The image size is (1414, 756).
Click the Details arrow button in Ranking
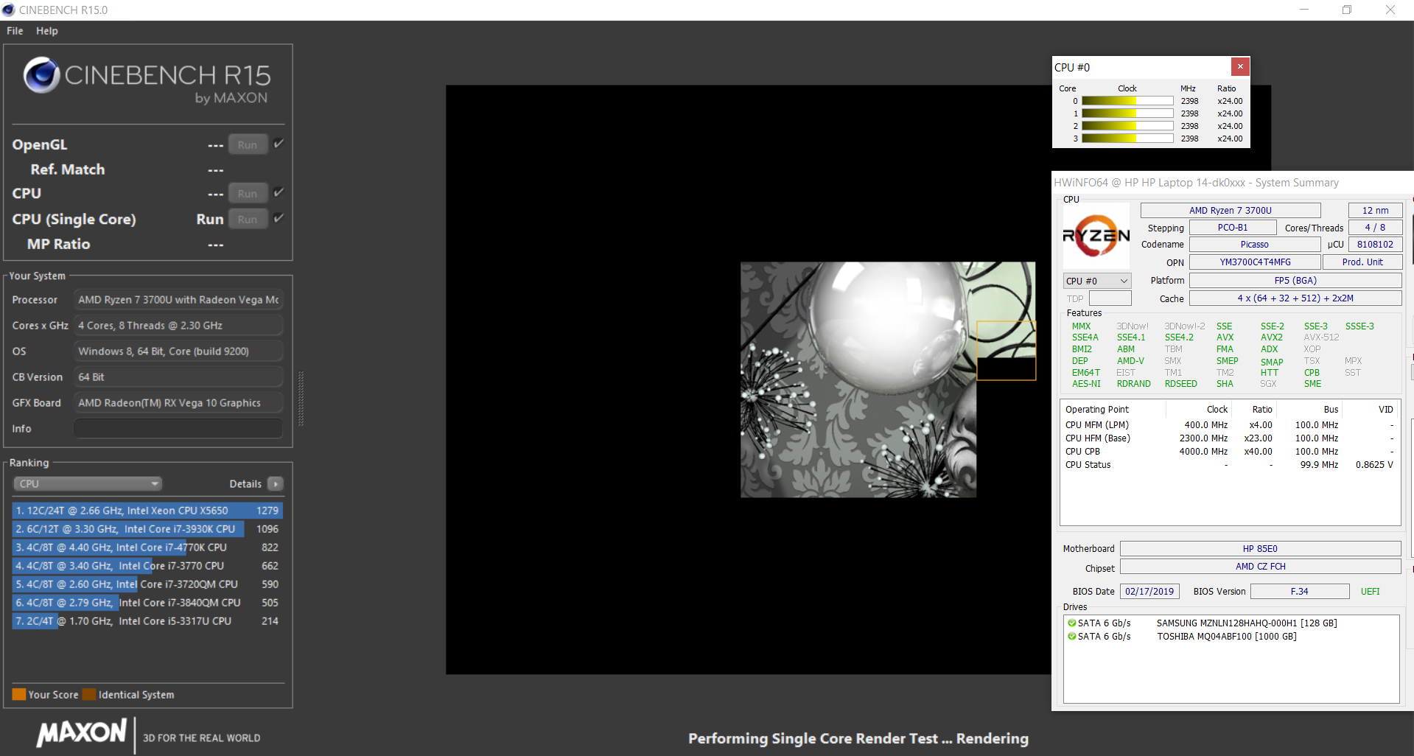(276, 484)
